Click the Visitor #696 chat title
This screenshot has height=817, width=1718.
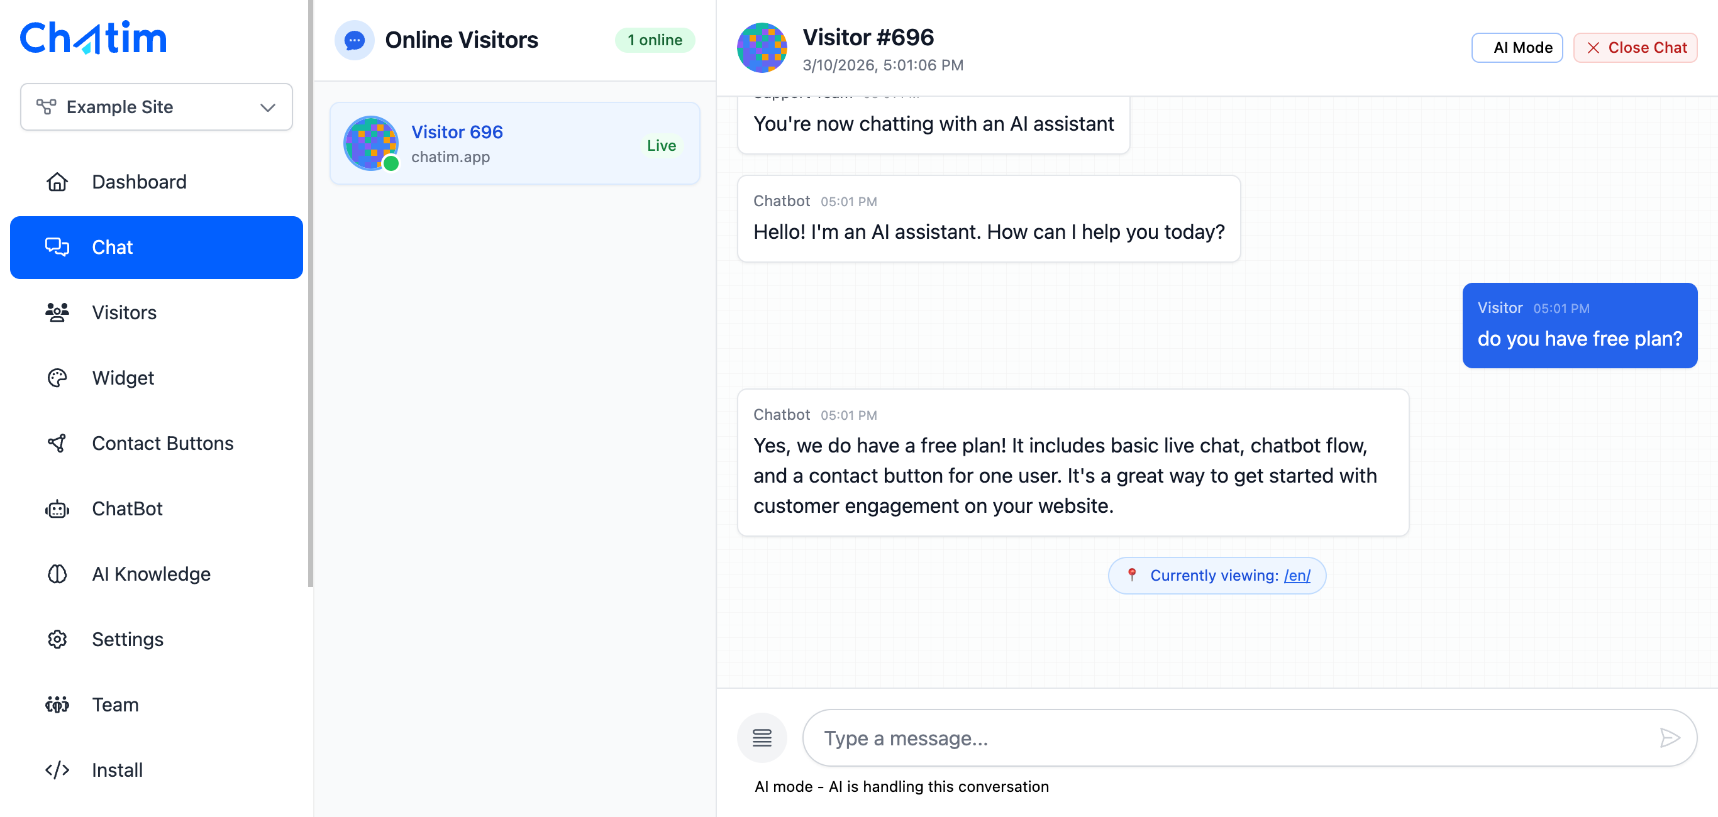click(x=868, y=37)
